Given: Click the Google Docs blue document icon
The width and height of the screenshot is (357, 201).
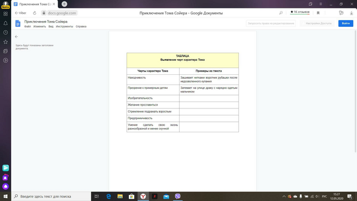Looking at the screenshot, I should tap(18, 23).
